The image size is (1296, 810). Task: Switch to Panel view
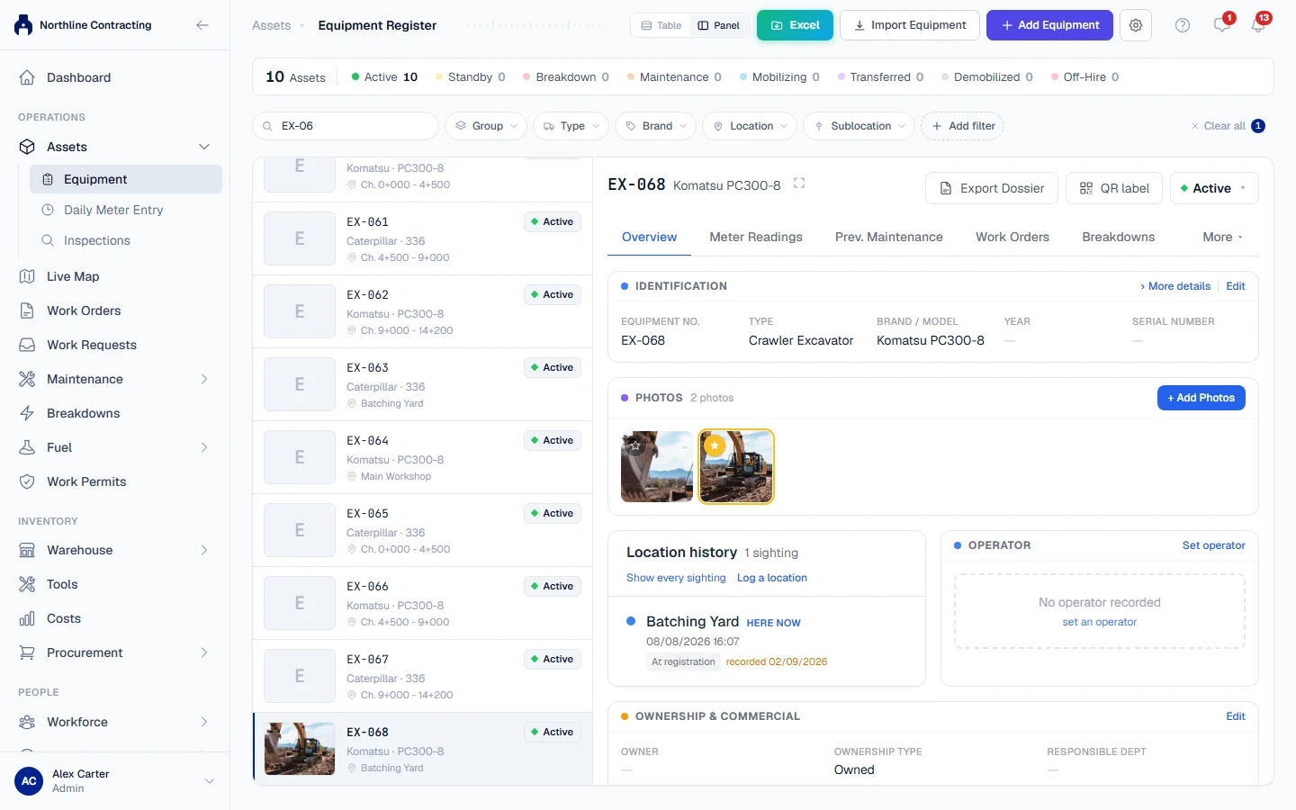point(718,25)
